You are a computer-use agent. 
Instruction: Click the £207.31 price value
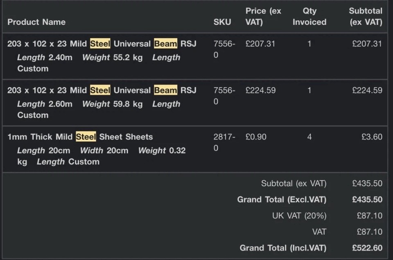(260, 44)
